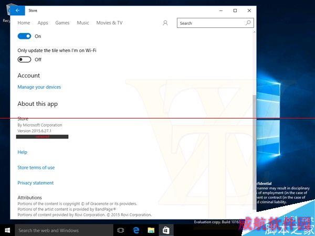Open File Explorer from the taskbar
The width and height of the screenshot is (315, 236).
pyautogui.click(x=151, y=230)
